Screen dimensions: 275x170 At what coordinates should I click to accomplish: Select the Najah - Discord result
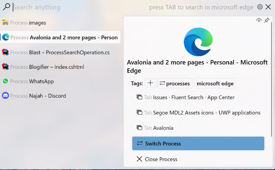click(x=60, y=96)
